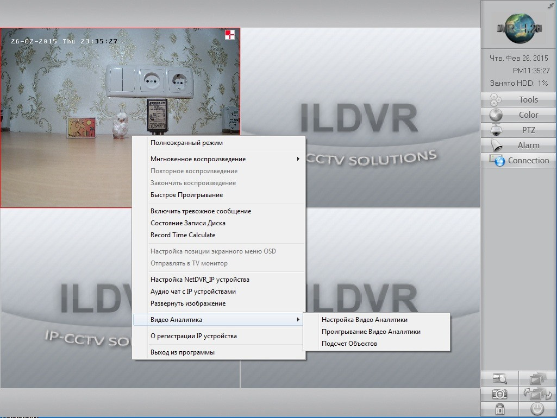This screenshot has height=418, width=557.
Task: Lock the system with the padlock icon
Action: [x=499, y=409]
